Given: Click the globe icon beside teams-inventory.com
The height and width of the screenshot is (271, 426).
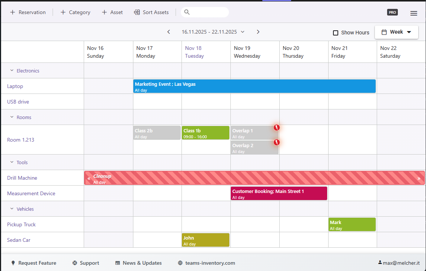Looking at the screenshot, I should tap(180, 263).
